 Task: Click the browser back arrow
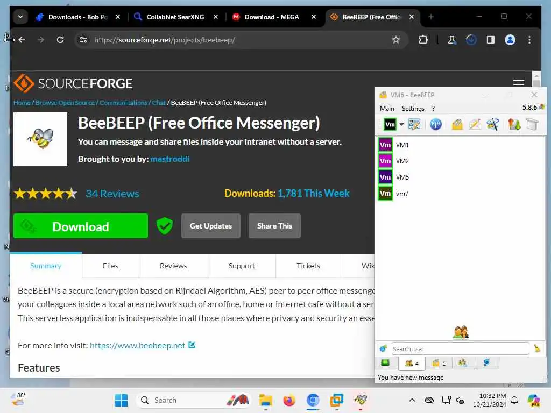(22, 40)
